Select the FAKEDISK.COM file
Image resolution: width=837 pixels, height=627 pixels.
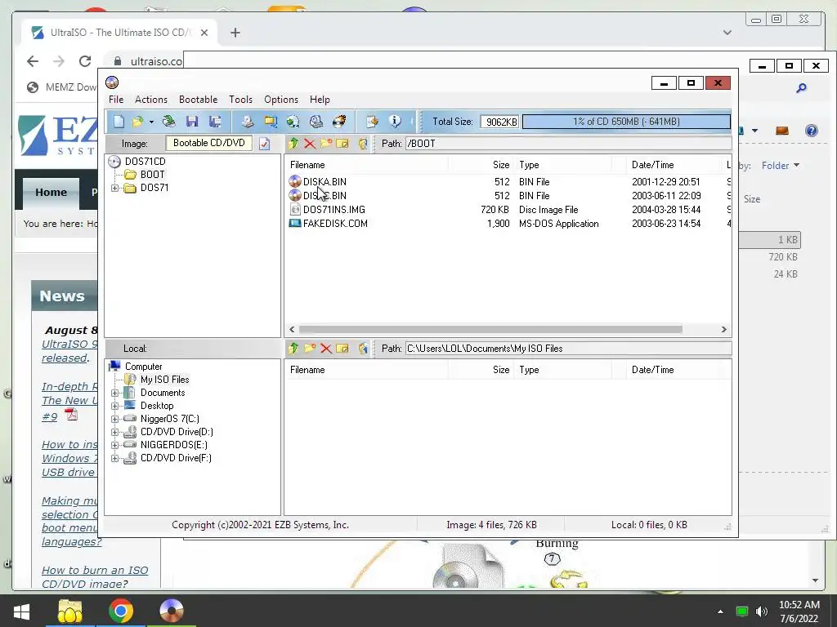pos(335,224)
